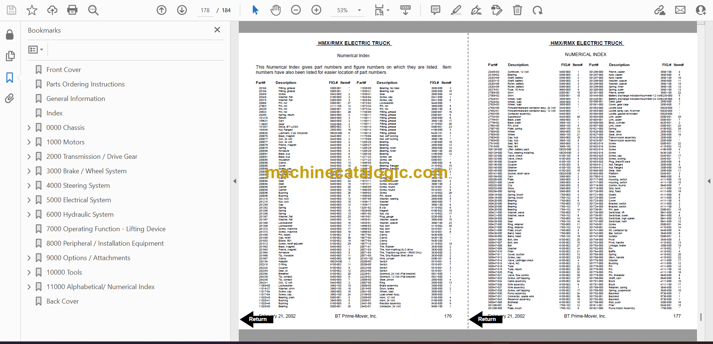The image size is (713, 344).
Task: Click the Return arrow on page 176
Action: 256,319
